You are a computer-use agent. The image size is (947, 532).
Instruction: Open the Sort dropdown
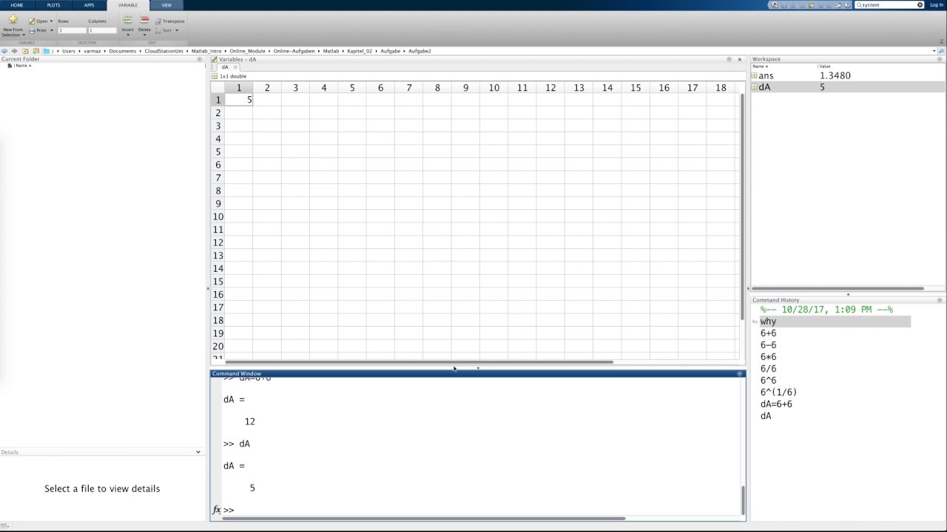(x=167, y=30)
